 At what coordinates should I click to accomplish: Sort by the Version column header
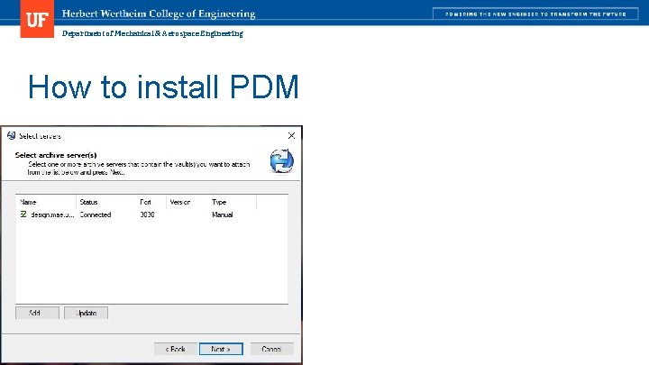coord(187,202)
